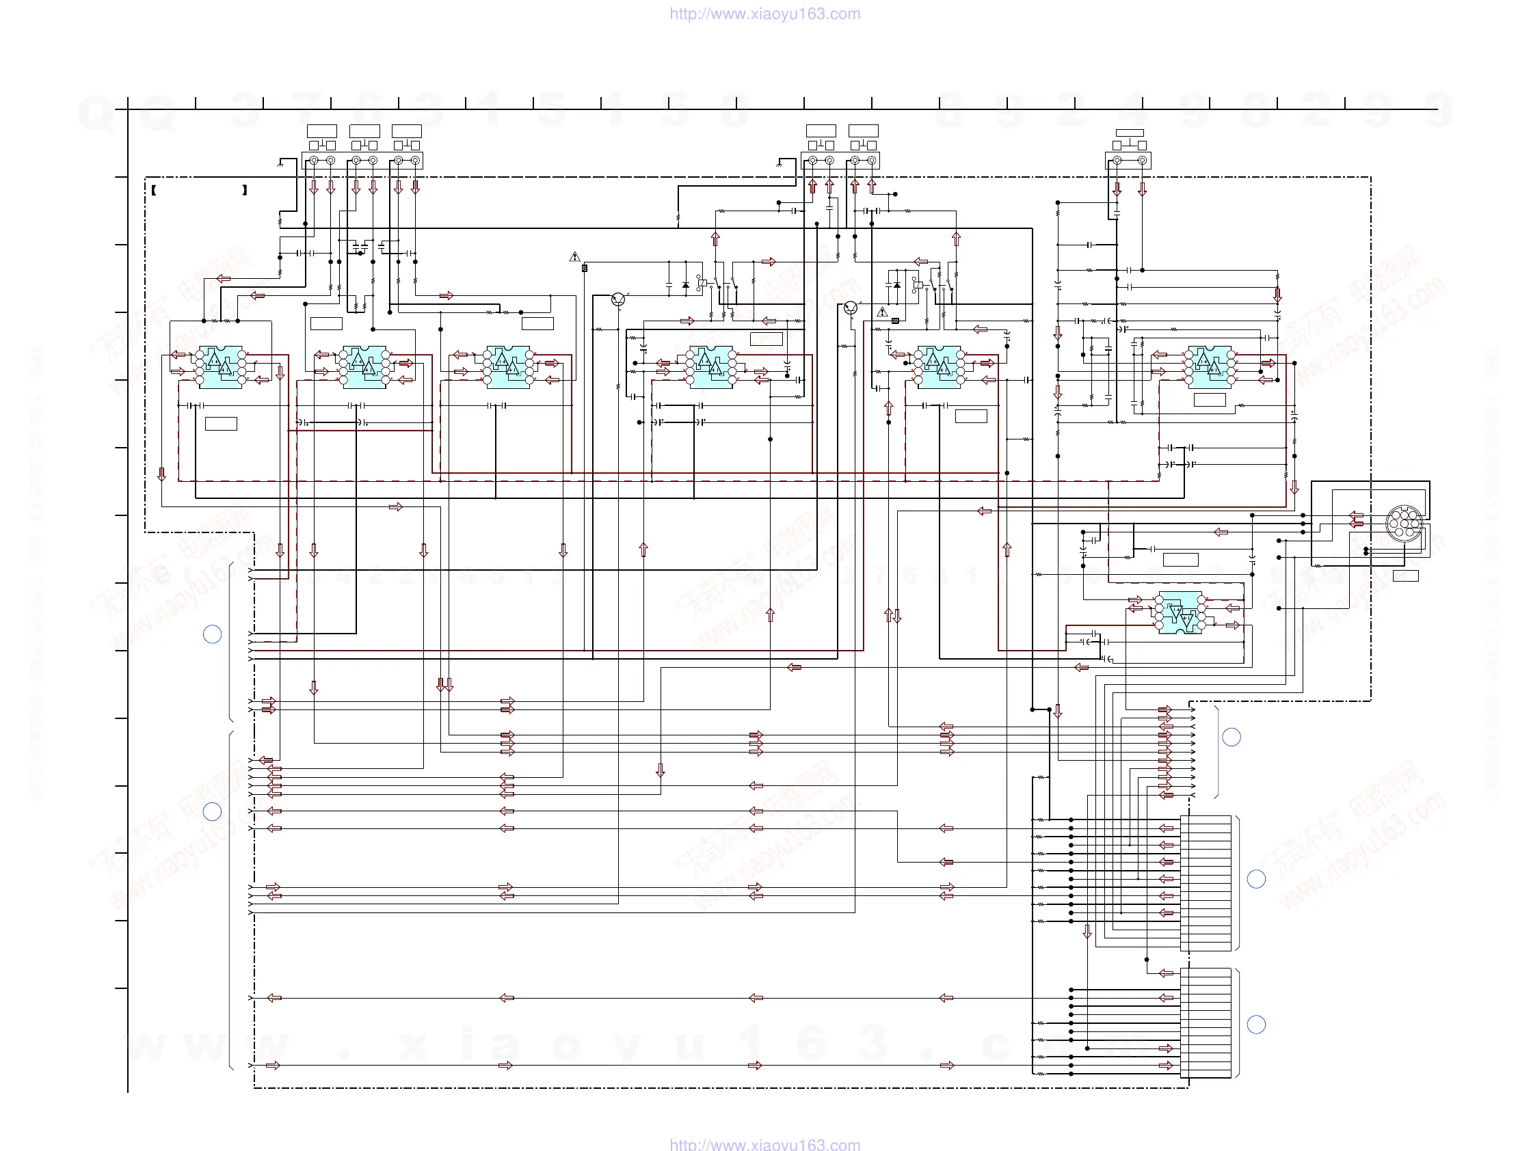
Task: Click the topmost blue circle on right side
Action: pos(1232,737)
